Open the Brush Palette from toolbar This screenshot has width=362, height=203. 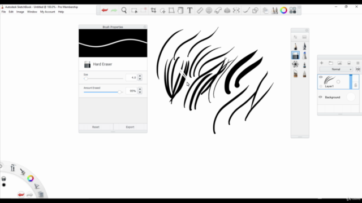274,10
